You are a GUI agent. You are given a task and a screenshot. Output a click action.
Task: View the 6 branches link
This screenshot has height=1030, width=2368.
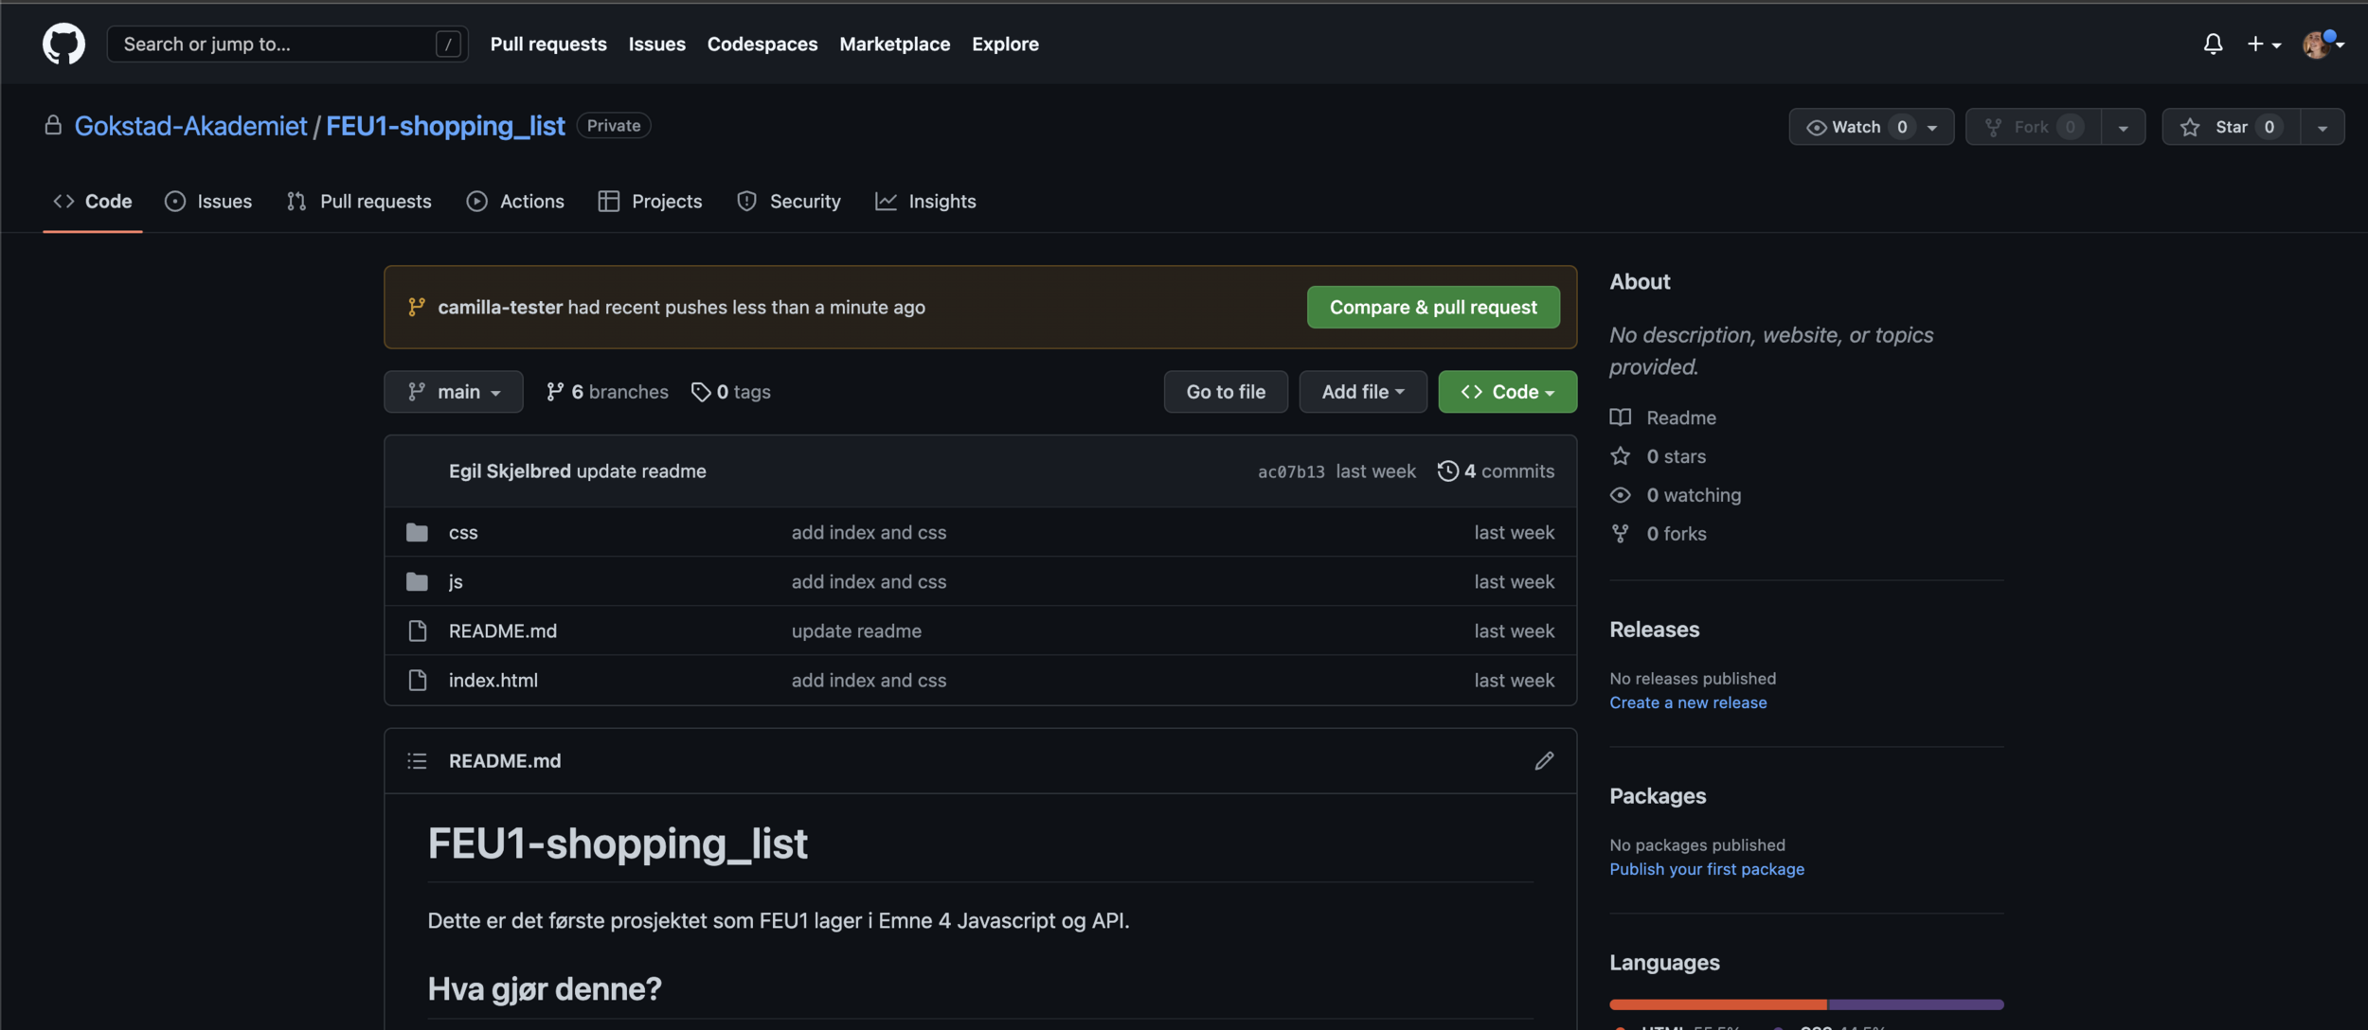(607, 391)
